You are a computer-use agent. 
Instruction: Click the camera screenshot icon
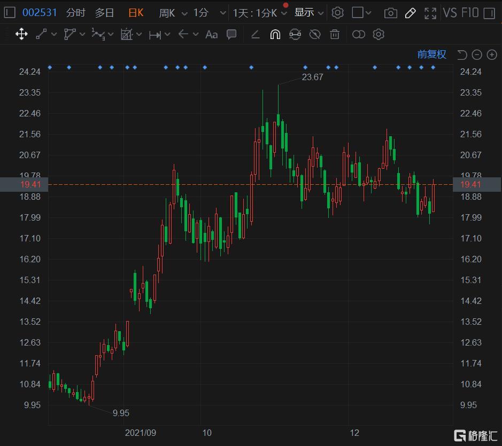pyautogui.click(x=391, y=13)
